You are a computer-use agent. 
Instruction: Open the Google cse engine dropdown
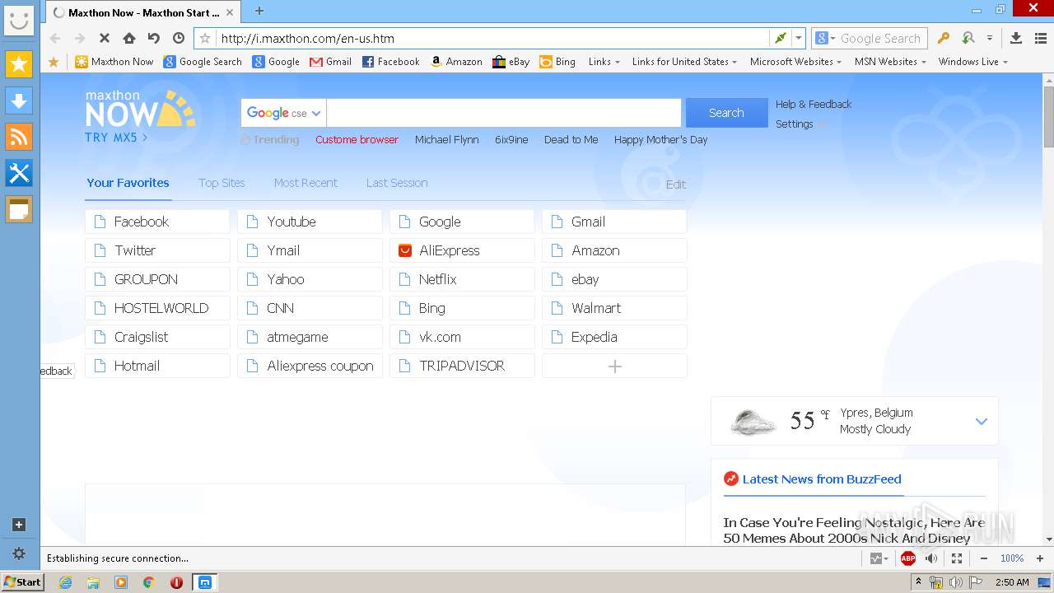tap(283, 113)
